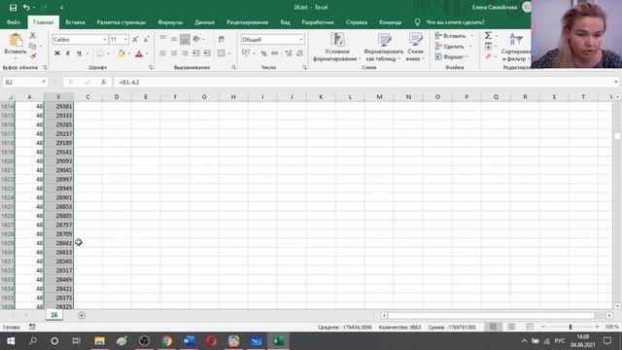Switch to the Данные ribbon tab
The image size is (622, 350).
(x=205, y=22)
